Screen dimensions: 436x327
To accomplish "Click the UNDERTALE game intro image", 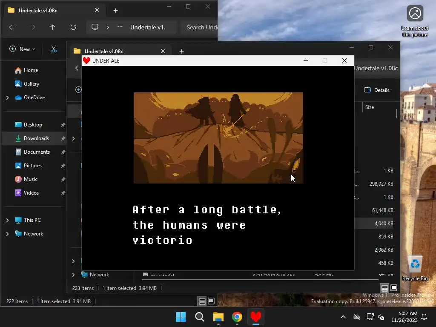I will coord(218,138).
